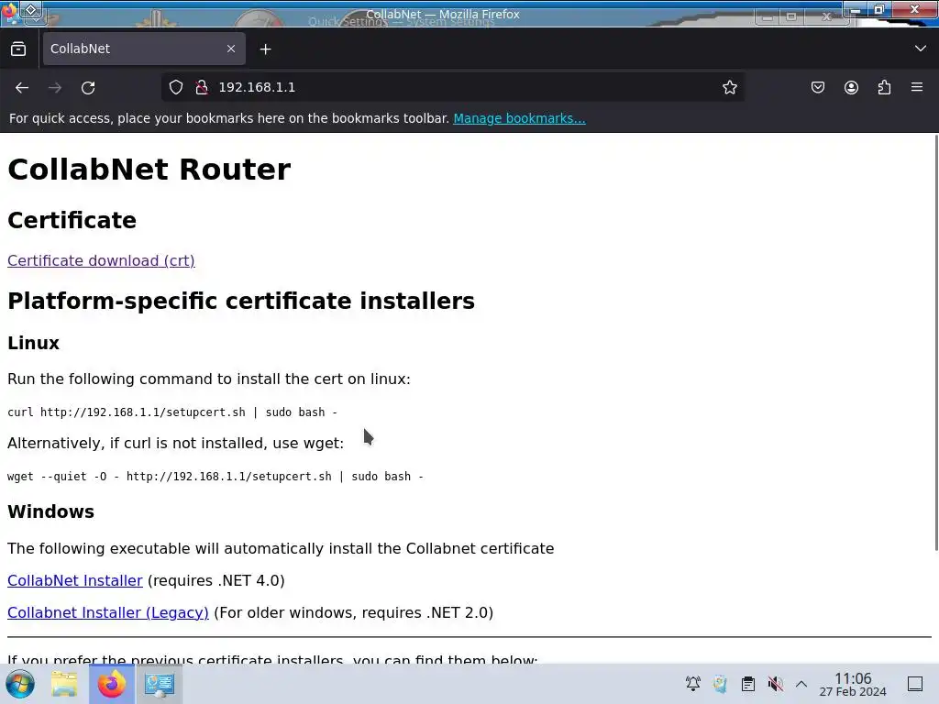Open System Settings from the taskbar
Screen dimensions: 939x704
(x=160, y=684)
